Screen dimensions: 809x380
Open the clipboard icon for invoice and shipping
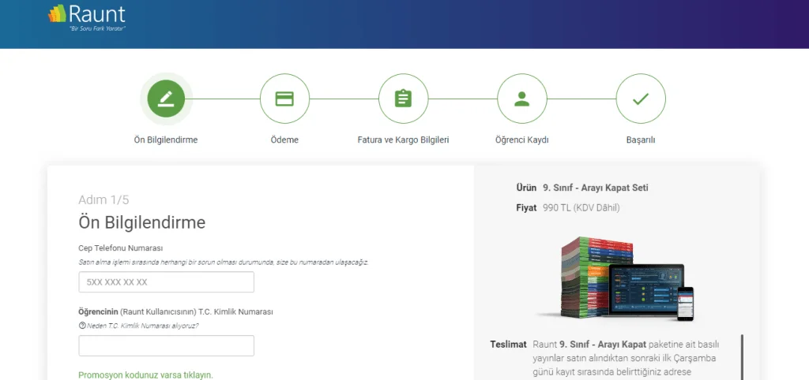point(403,99)
